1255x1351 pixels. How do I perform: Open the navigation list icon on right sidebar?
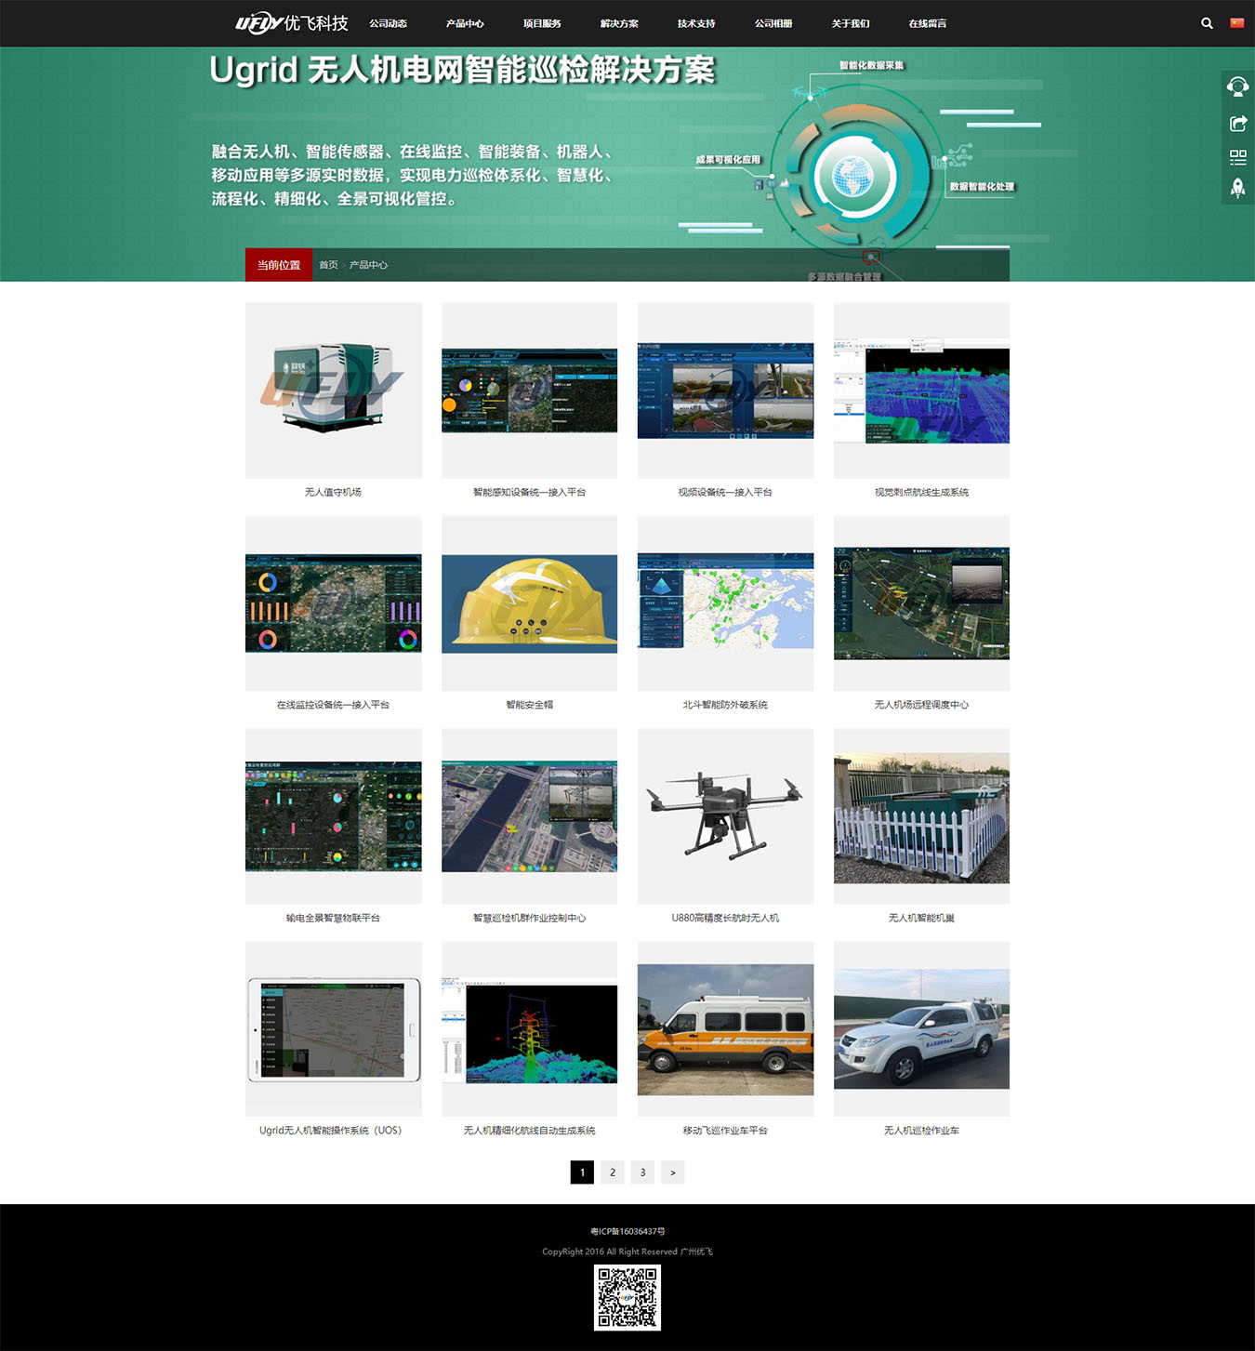click(1237, 156)
